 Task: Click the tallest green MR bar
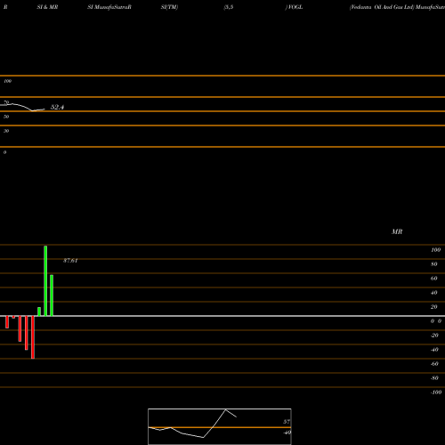45,280
